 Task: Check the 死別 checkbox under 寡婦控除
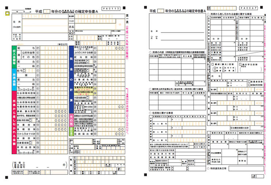(x=215, y=68)
